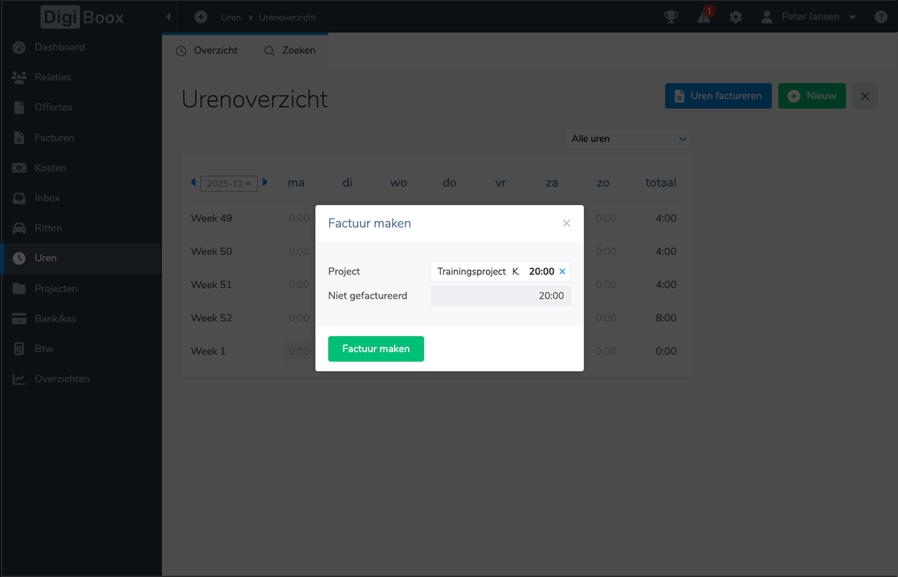Image resolution: width=898 pixels, height=577 pixels.
Task: Collapse the sidebar with the arrow icon
Action: [168, 17]
